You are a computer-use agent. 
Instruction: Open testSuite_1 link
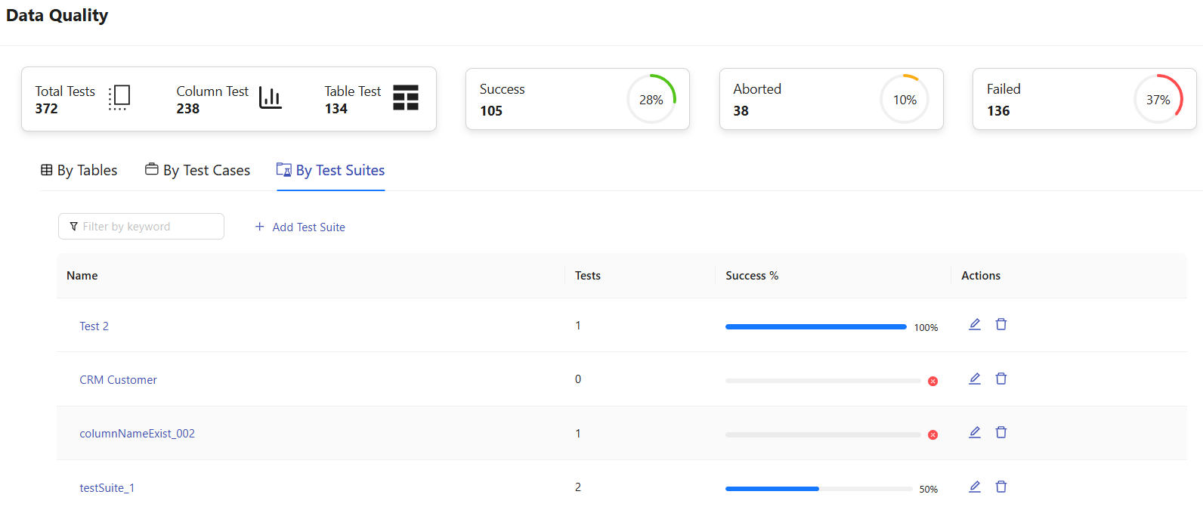point(107,488)
